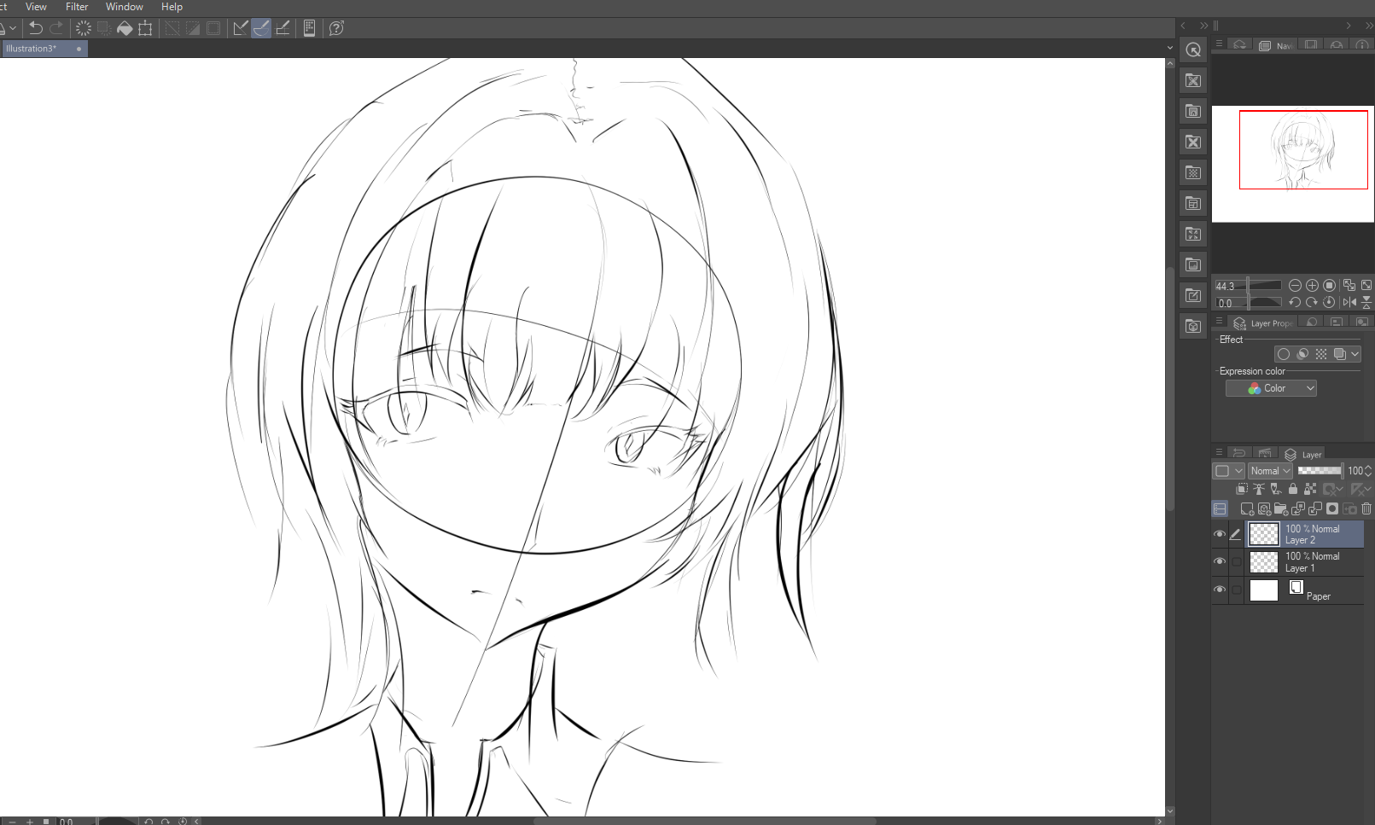Rotate the canvas left in Navigator
This screenshot has width=1375, height=825.
pos(1295,302)
